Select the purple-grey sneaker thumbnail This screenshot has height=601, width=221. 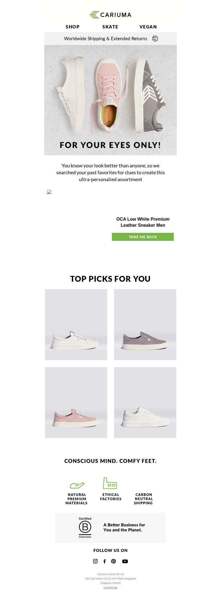point(145,325)
